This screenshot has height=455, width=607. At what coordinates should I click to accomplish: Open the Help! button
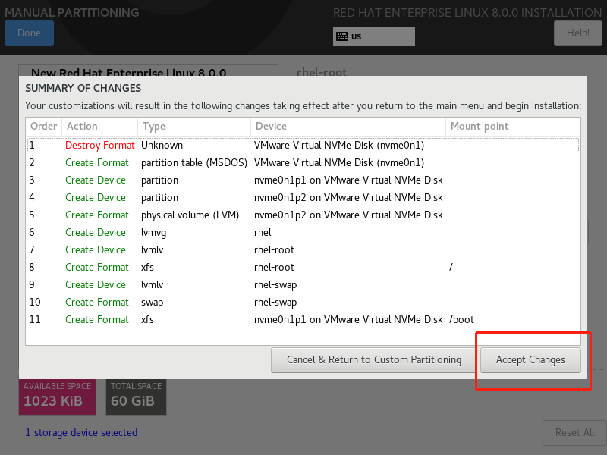coord(577,33)
